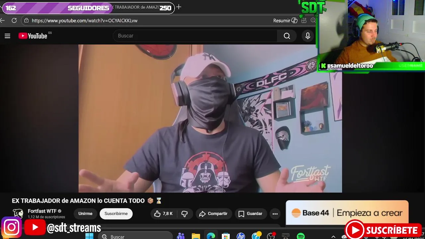Screen dimensions: 425x239
Task: Open a new browser tab with the plus
Action: point(179,7)
